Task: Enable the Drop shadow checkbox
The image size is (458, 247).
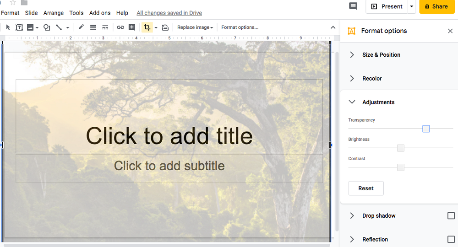Action: pyautogui.click(x=451, y=216)
